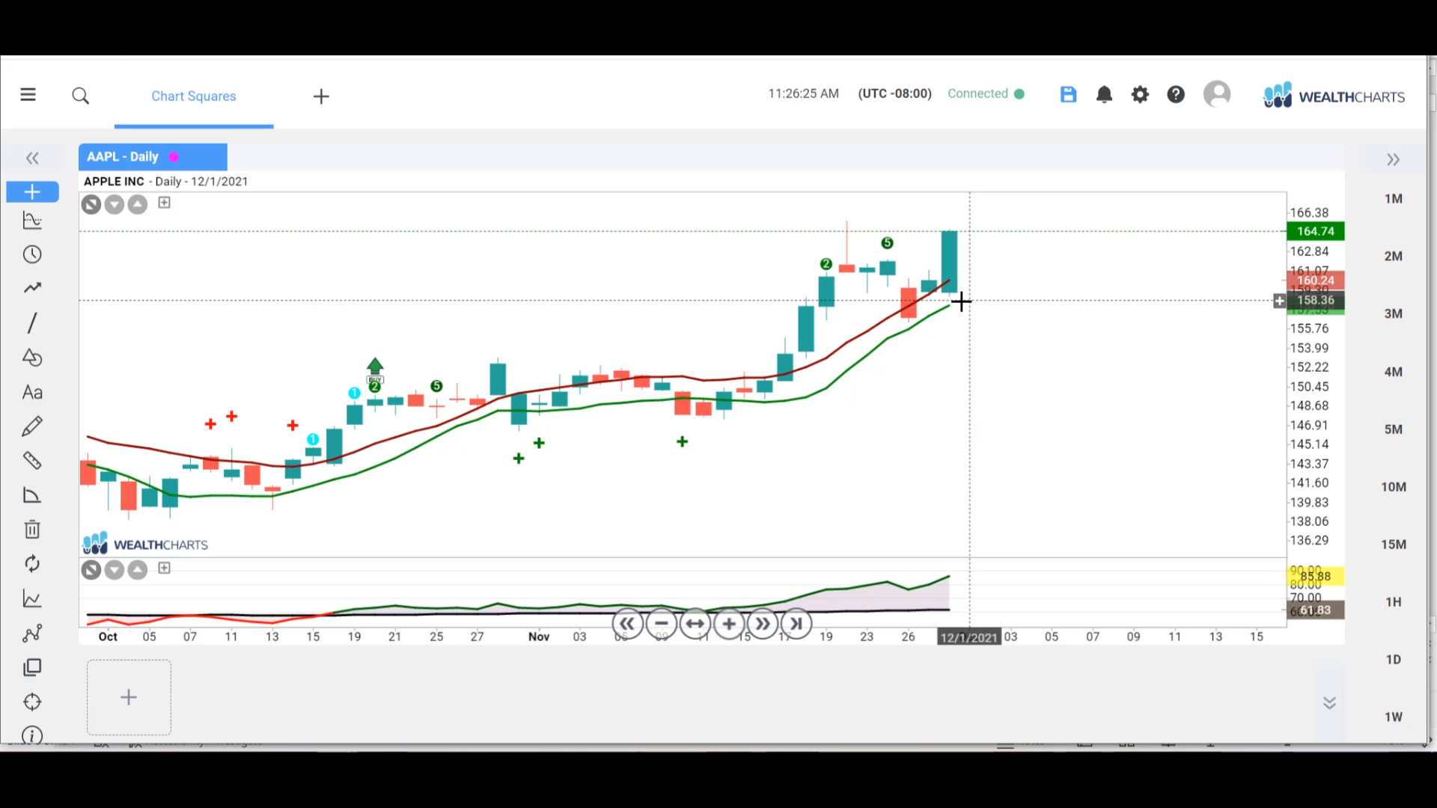Set timeframe to 3M
Image resolution: width=1437 pixels, height=808 pixels.
tap(1393, 314)
